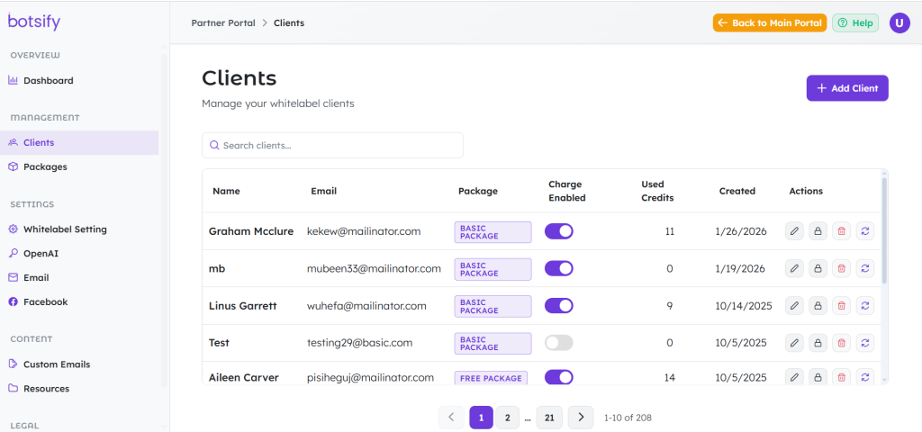Click email mubeen33@mailinator.com
The width and height of the screenshot is (922, 432).
coord(374,268)
